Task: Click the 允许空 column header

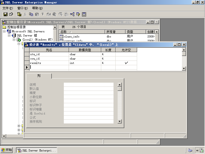Action: coord(126,50)
